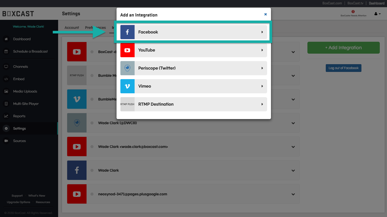Click YouTube icon of neosynod-3471 row

[x=77, y=194]
